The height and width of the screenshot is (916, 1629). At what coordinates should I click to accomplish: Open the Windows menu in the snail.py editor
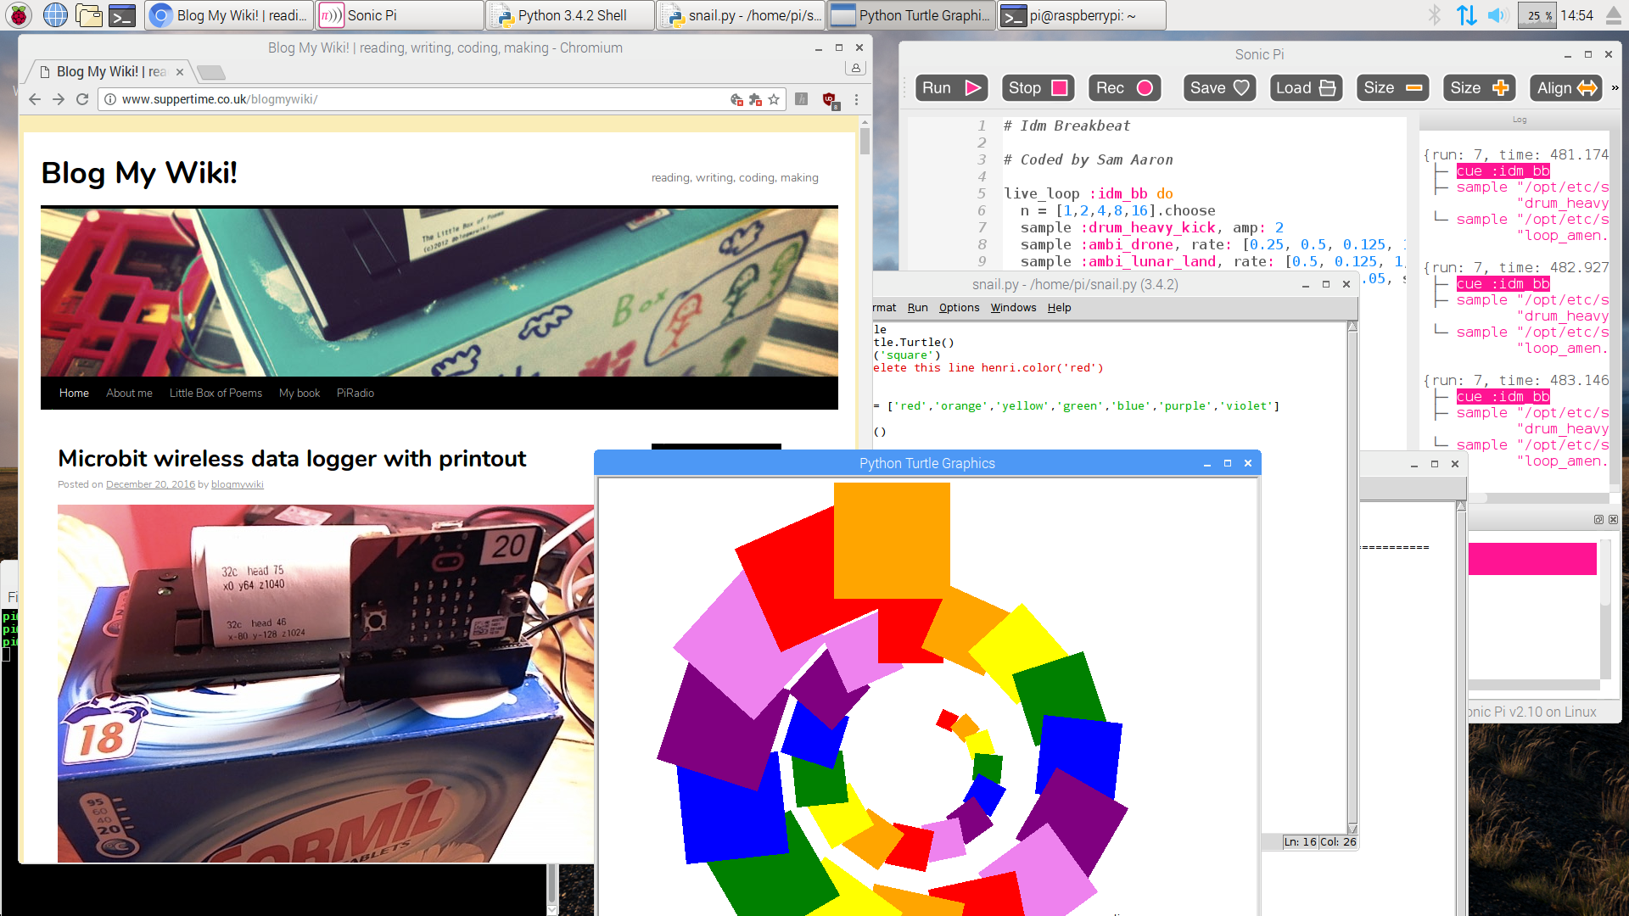(1013, 308)
